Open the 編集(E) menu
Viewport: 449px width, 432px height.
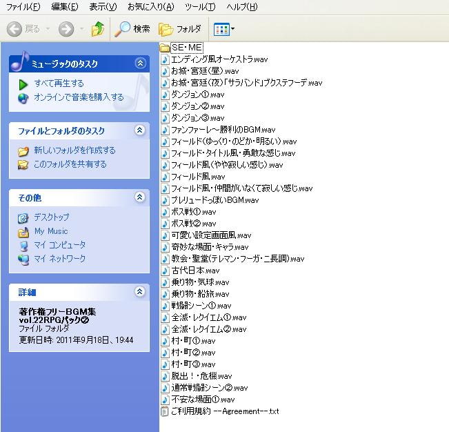pyautogui.click(x=65, y=7)
